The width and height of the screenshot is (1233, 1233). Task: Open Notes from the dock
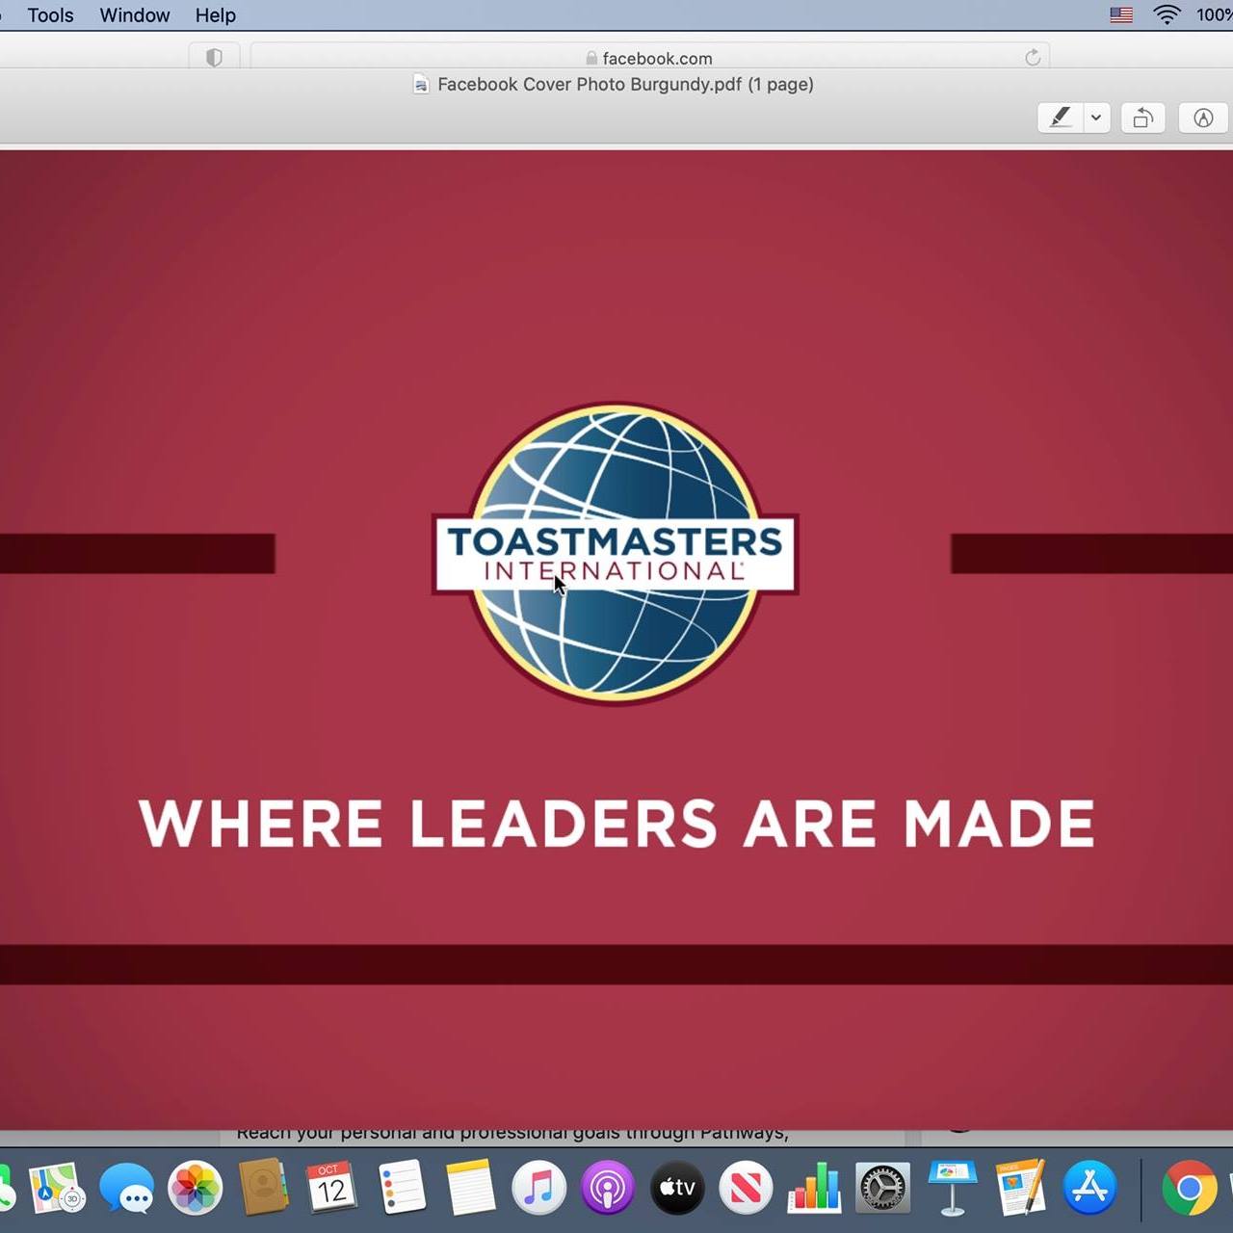[x=470, y=1187]
